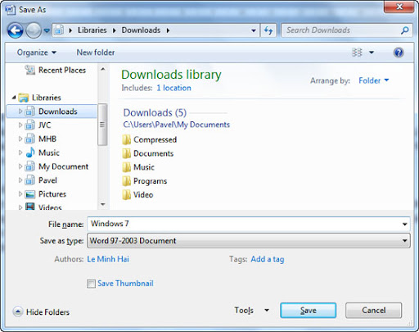Viewport: 419px width, 332px height.
Task: Click Hide Folders arrow icon
Action: pos(18,312)
